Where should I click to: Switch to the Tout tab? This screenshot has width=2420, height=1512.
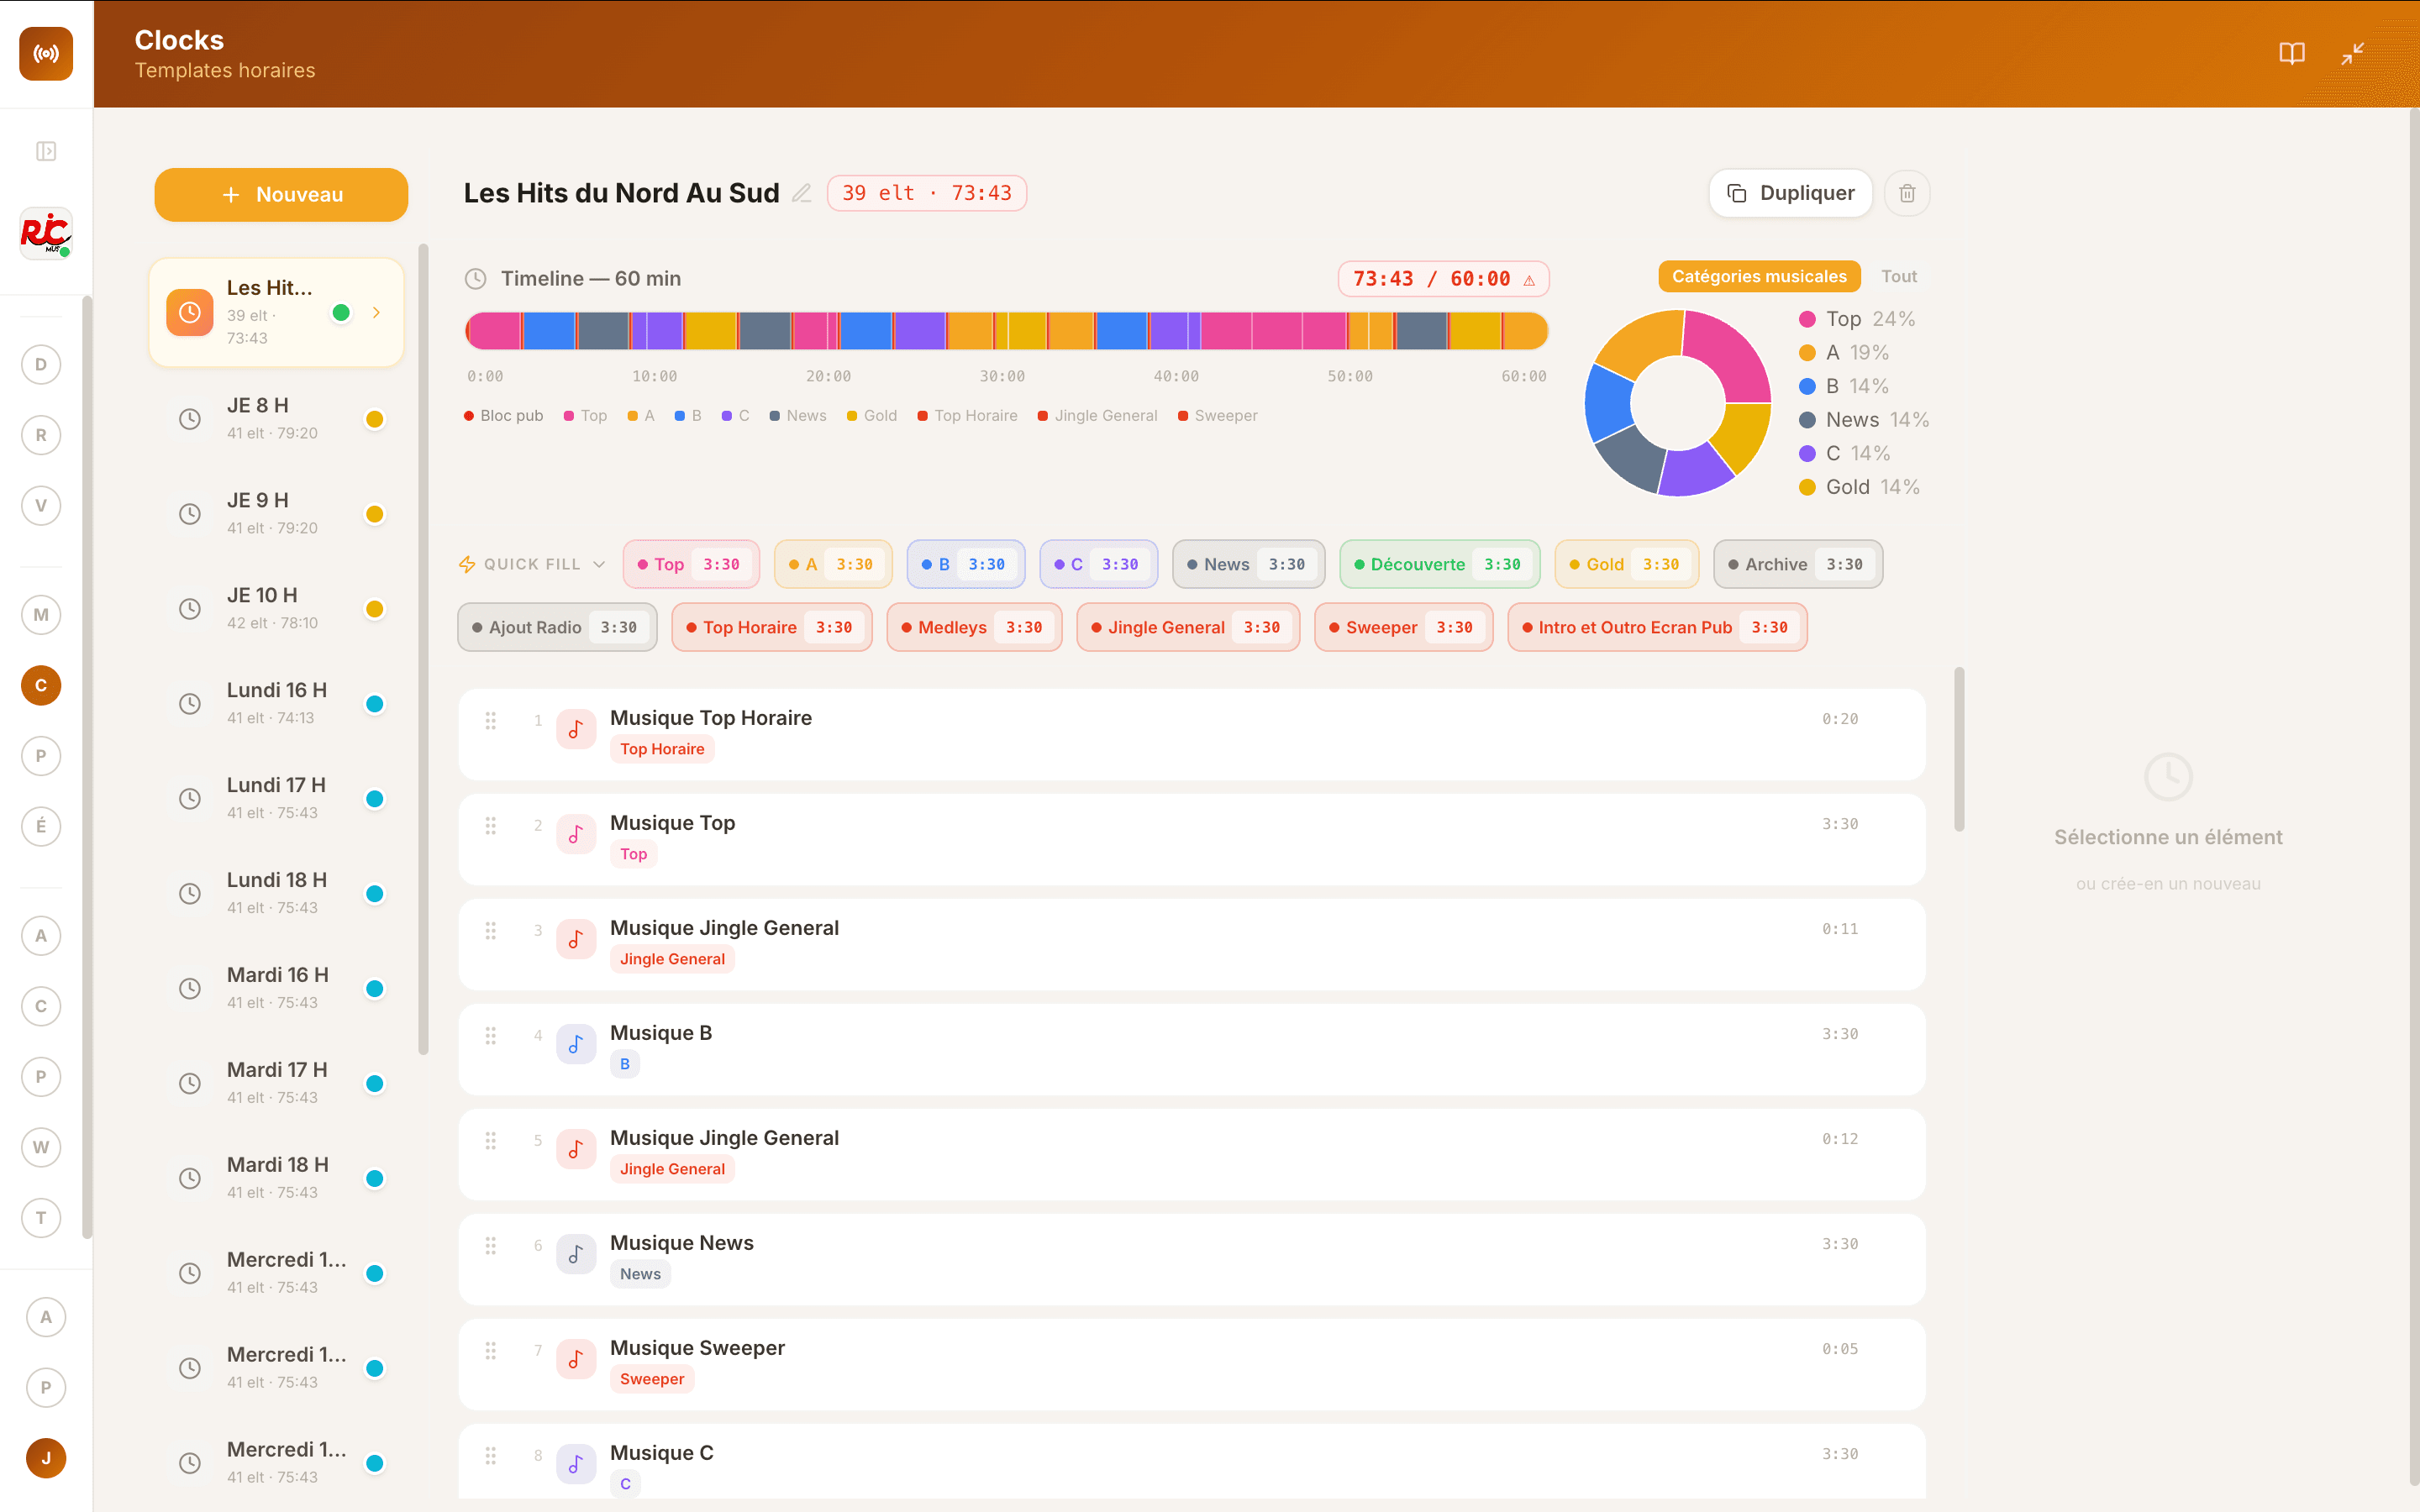pyautogui.click(x=1898, y=276)
